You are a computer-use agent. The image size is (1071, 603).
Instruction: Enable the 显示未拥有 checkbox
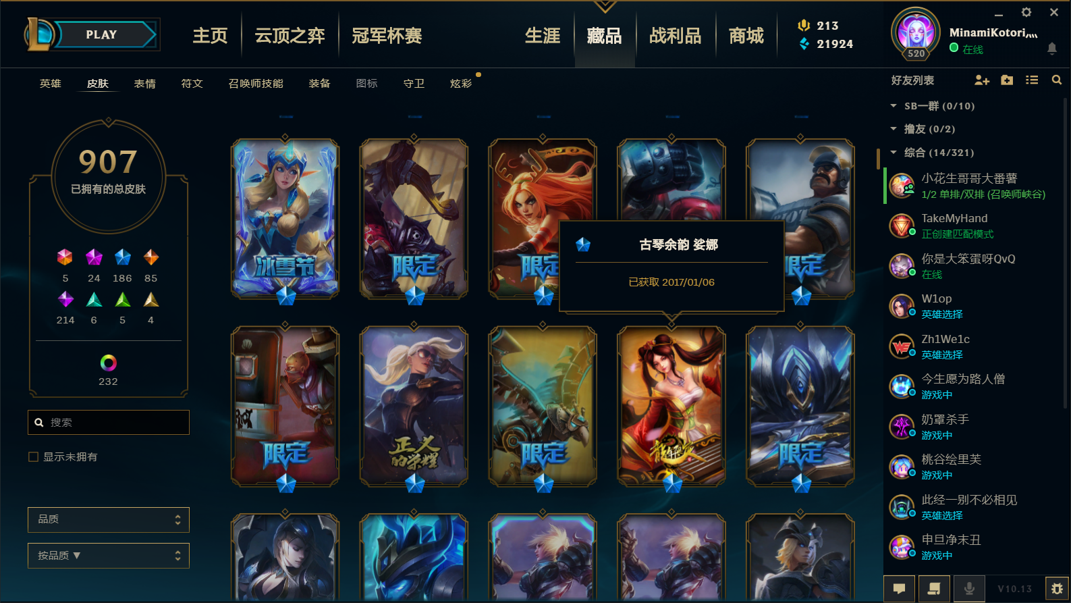[33, 457]
